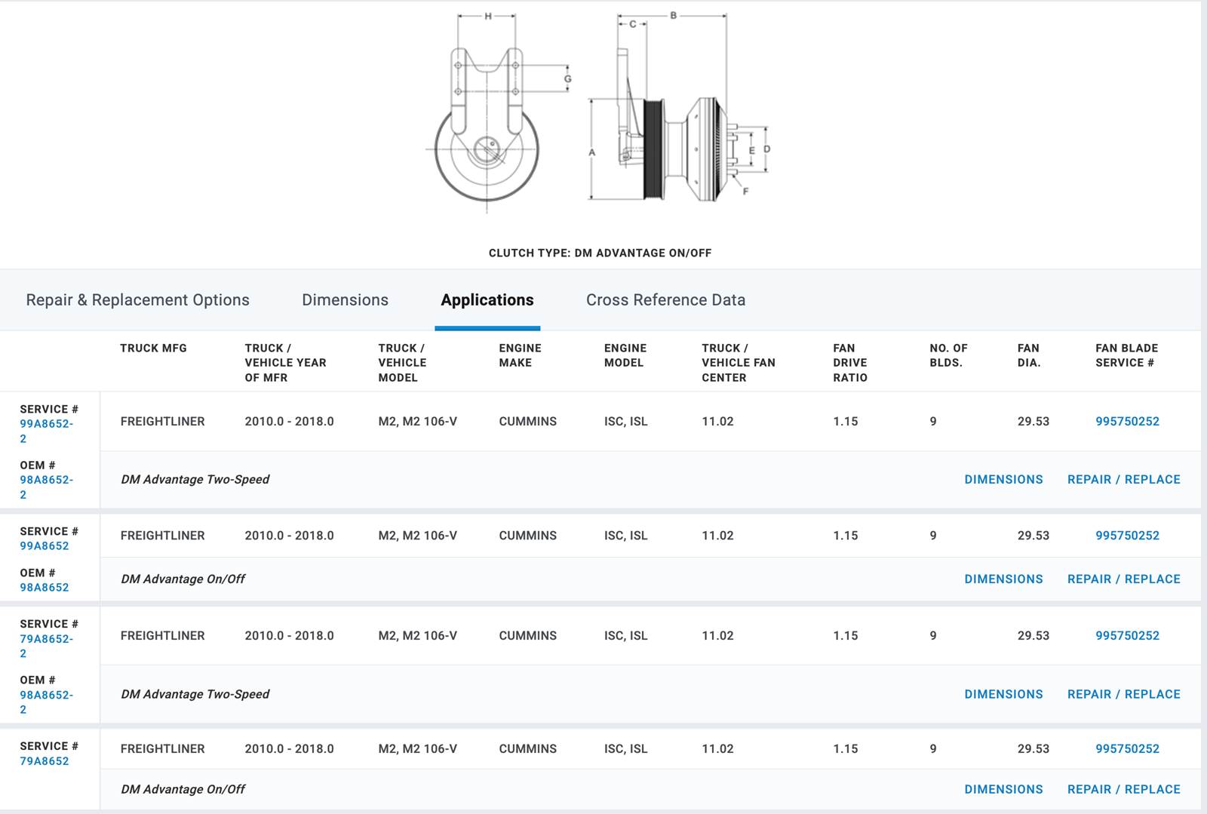Click the TRUCK / VEHICLE MODEL column header
Screen dimensions: 1207x814
coord(402,363)
